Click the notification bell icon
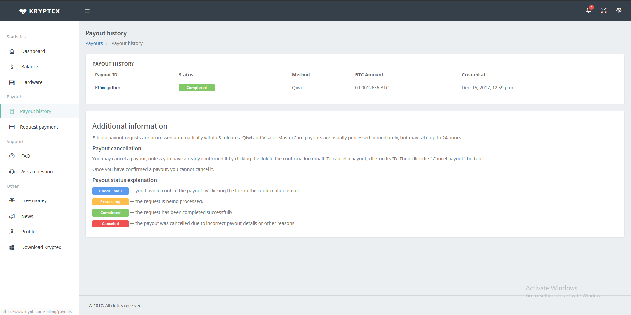This screenshot has height=315, width=631. pyautogui.click(x=588, y=10)
